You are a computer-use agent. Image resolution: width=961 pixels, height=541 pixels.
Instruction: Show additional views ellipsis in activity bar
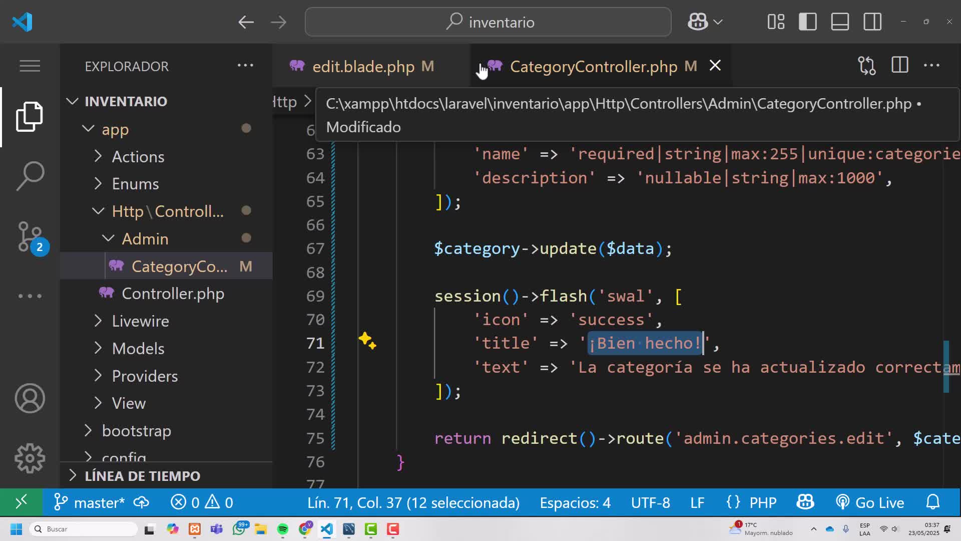(x=30, y=296)
